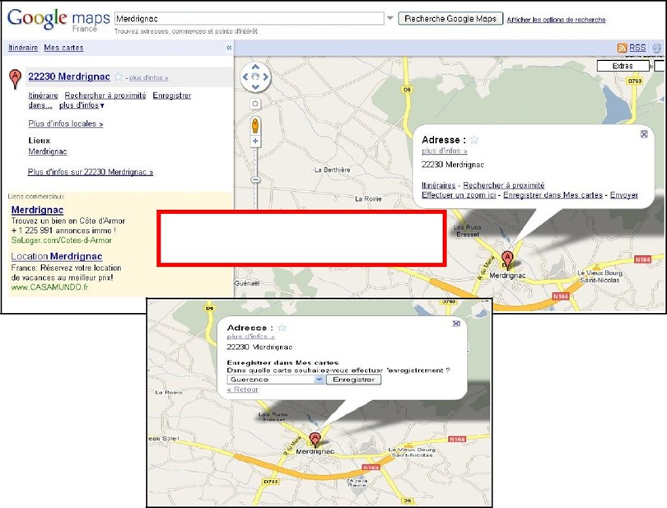Image resolution: width=667 pixels, height=508 pixels.
Task: Open Plus d'infos locales link
Action: click(66, 124)
